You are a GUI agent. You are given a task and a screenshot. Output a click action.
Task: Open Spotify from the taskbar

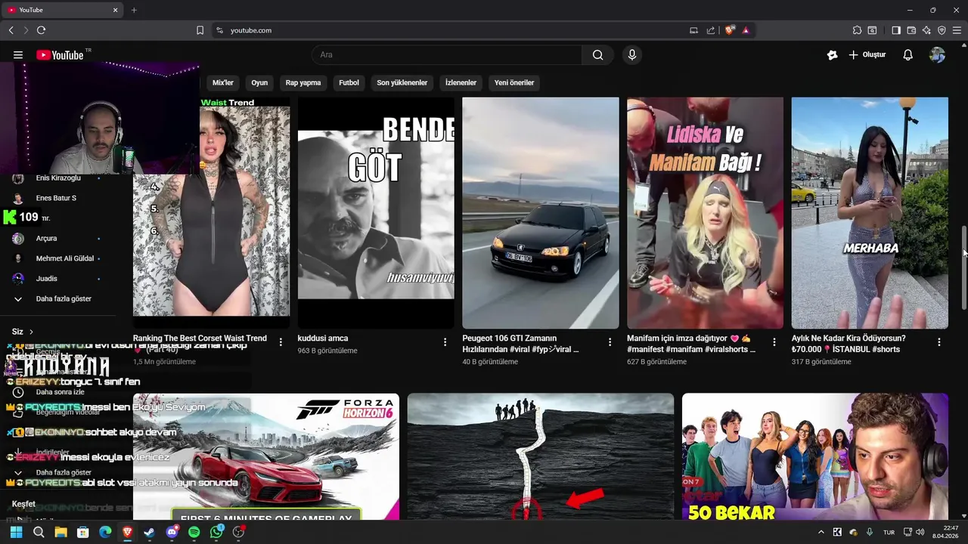pyautogui.click(x=194, y=532)
